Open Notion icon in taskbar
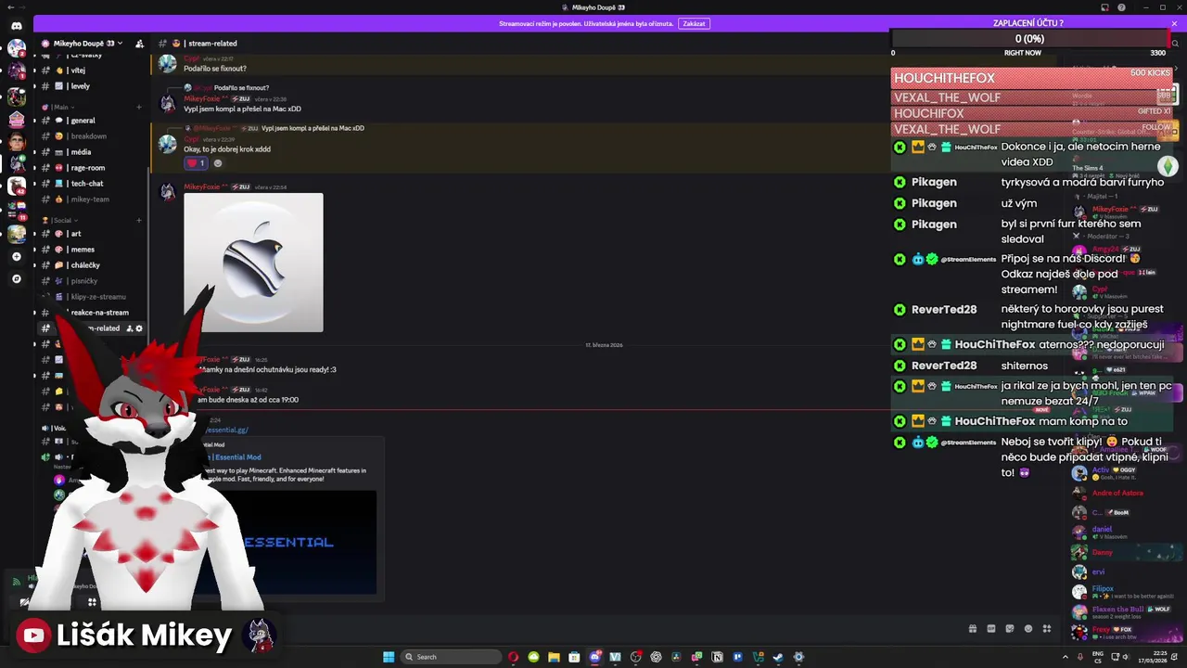Image resolution: width=1187 pixels, height=668 pixels. [717, 657]
